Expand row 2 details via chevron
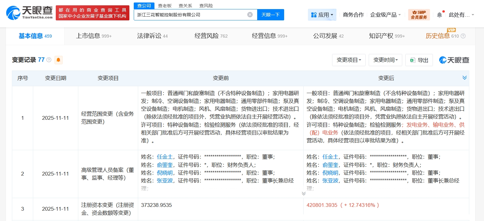Screen dimensions: 484x221 point(303,193)
